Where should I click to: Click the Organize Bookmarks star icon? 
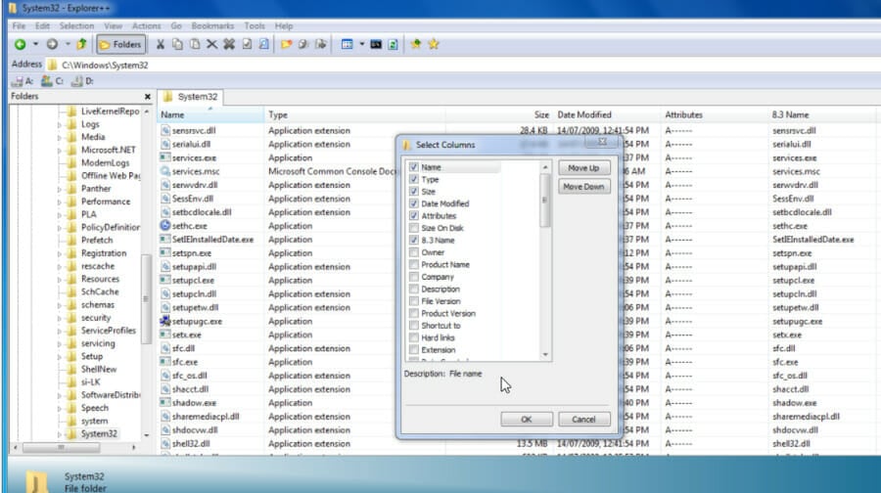(434, 44)
